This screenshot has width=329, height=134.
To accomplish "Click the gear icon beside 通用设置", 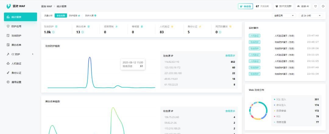I will click(8, 82).
